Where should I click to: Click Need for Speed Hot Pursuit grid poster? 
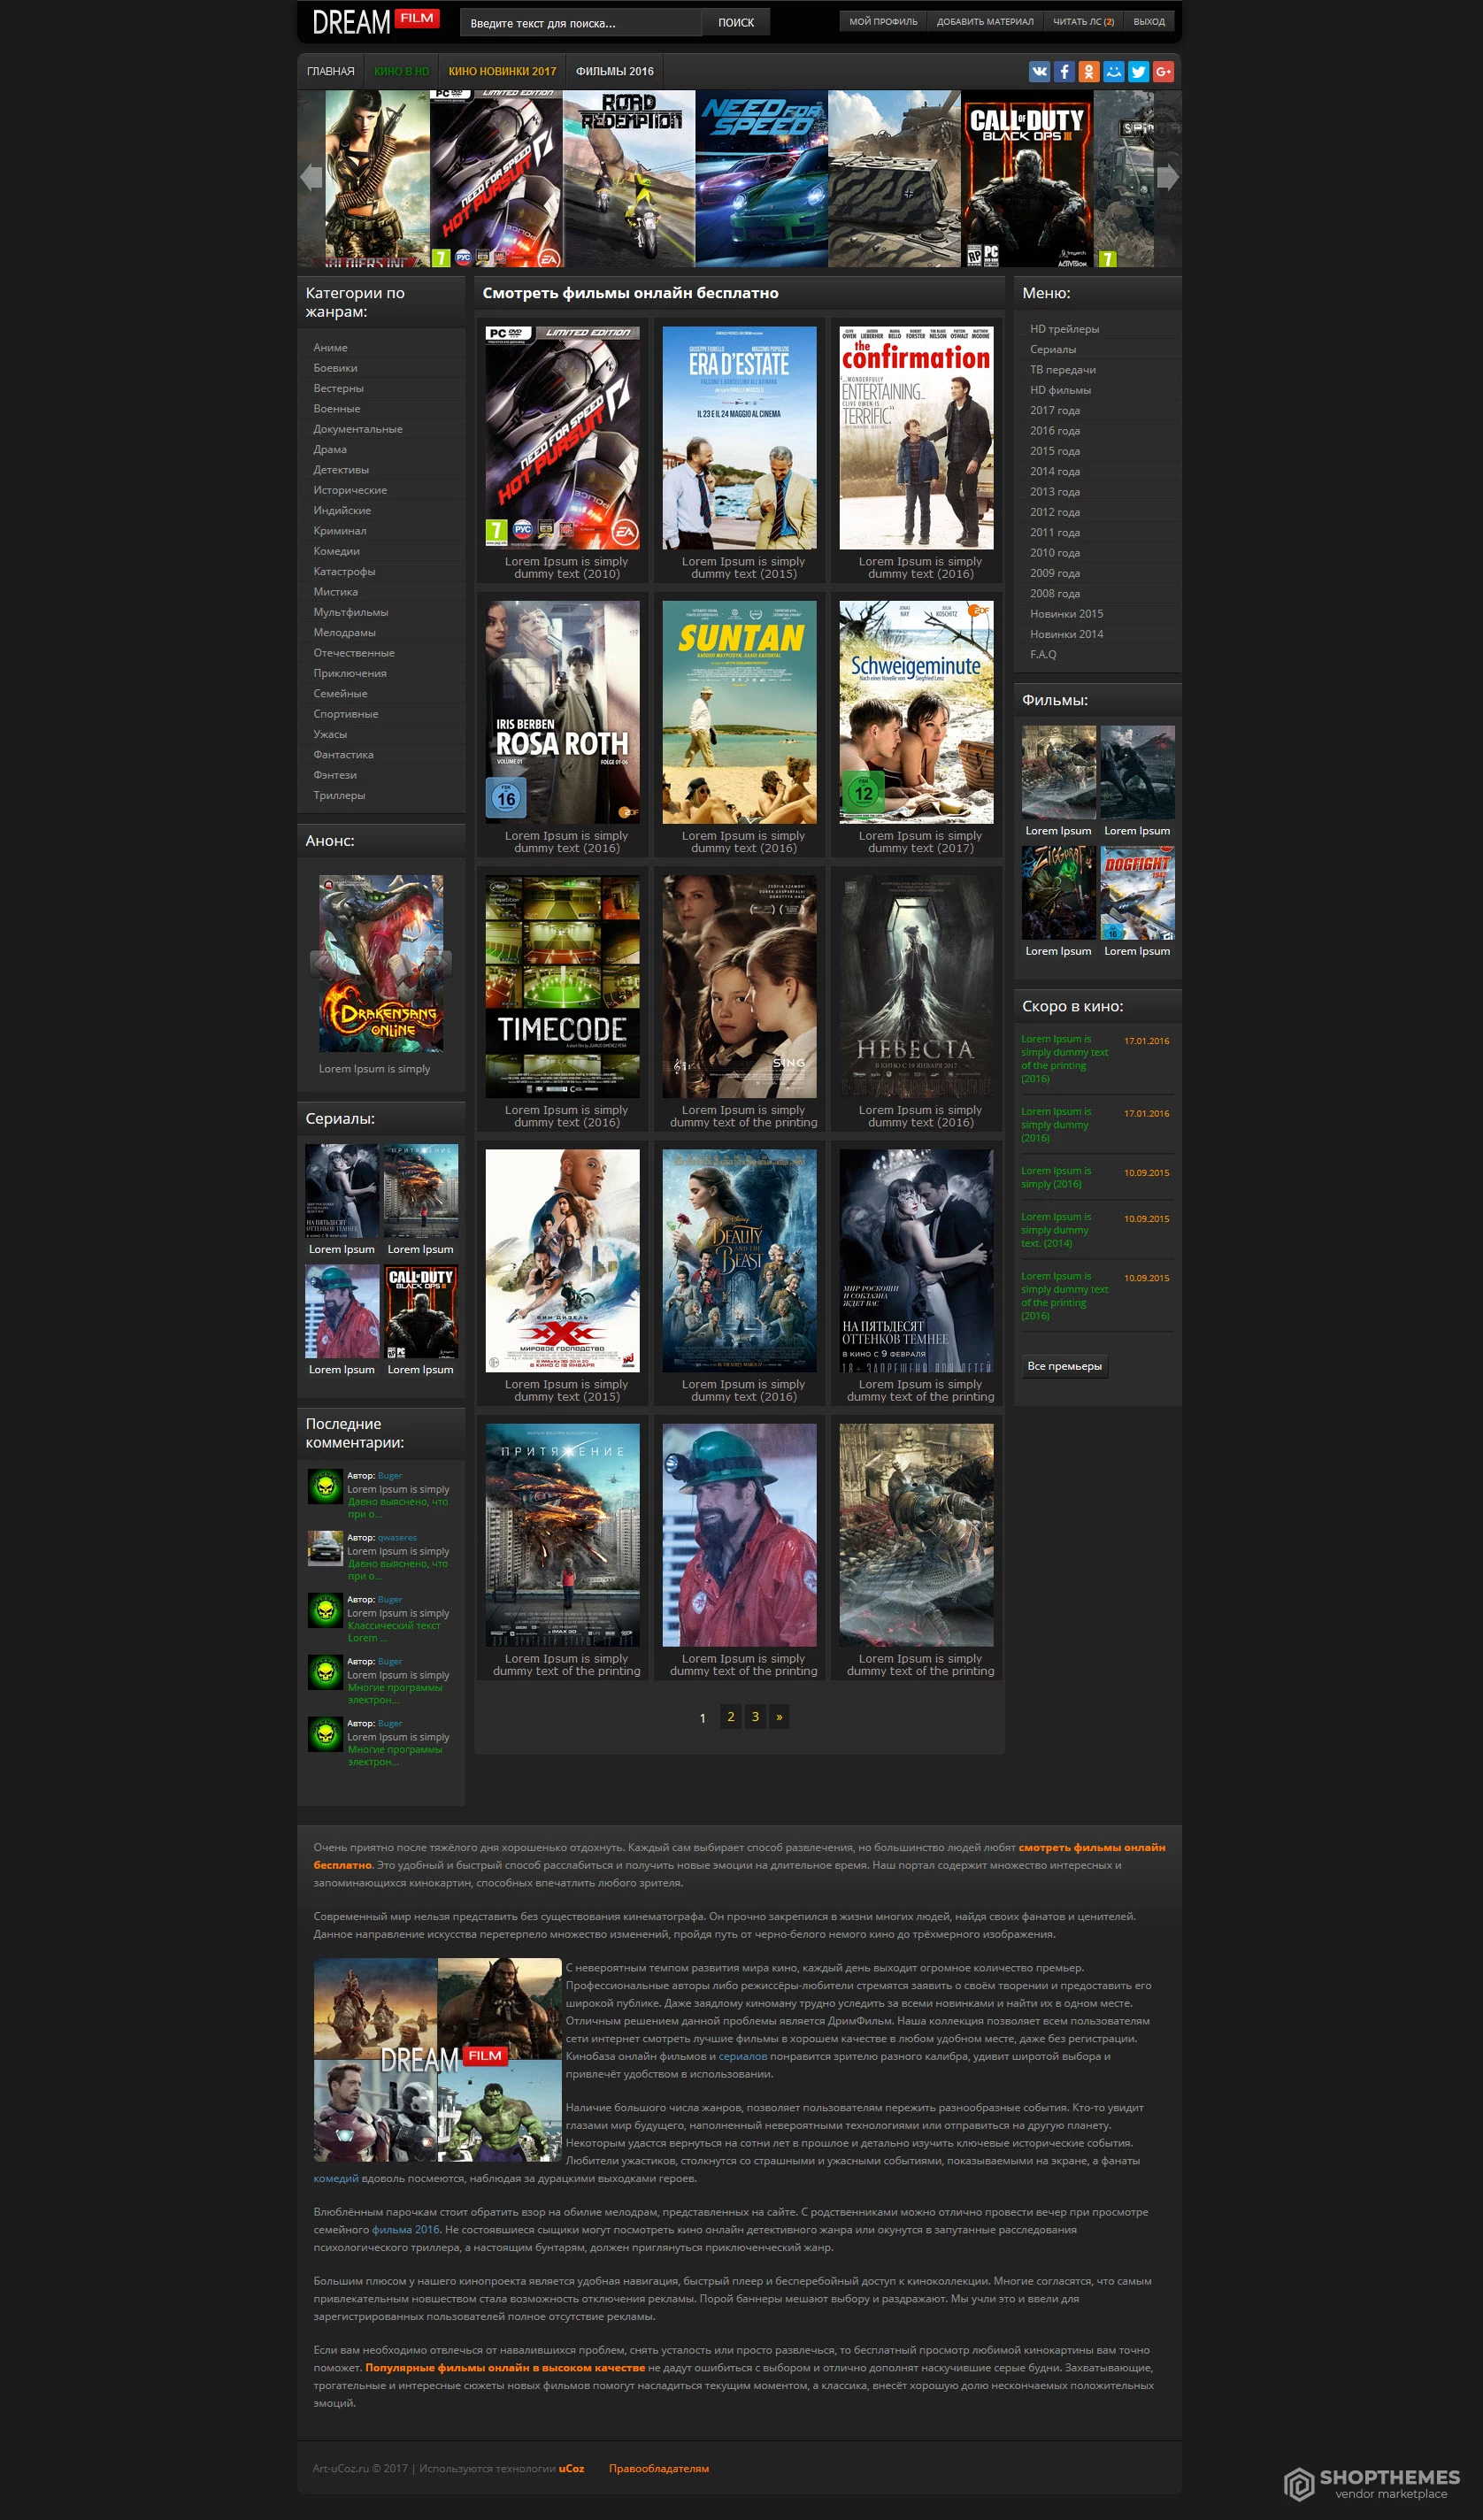(562, 438)
